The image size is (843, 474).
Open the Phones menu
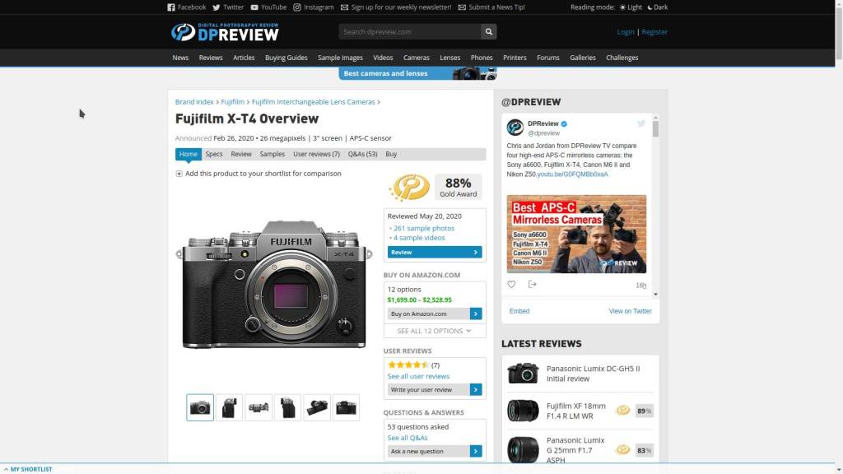(482, 58)
